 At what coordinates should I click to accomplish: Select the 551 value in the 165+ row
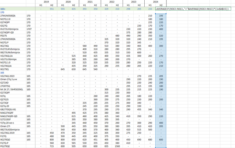pos(52,9)
